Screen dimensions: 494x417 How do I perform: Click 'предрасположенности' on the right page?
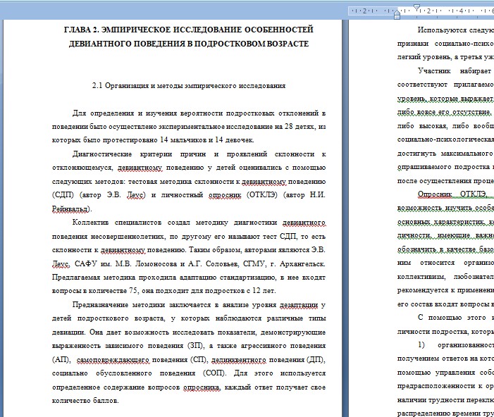[x=437, y=386]
